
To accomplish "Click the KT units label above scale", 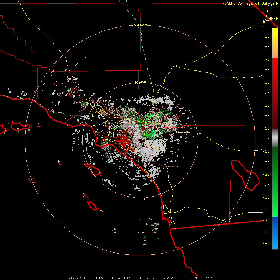I will [266, 21].
